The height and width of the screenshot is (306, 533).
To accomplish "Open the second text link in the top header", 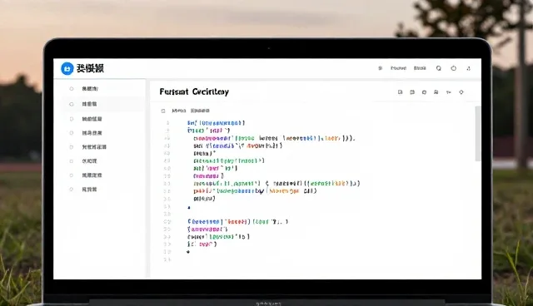I will coord(420,68).
